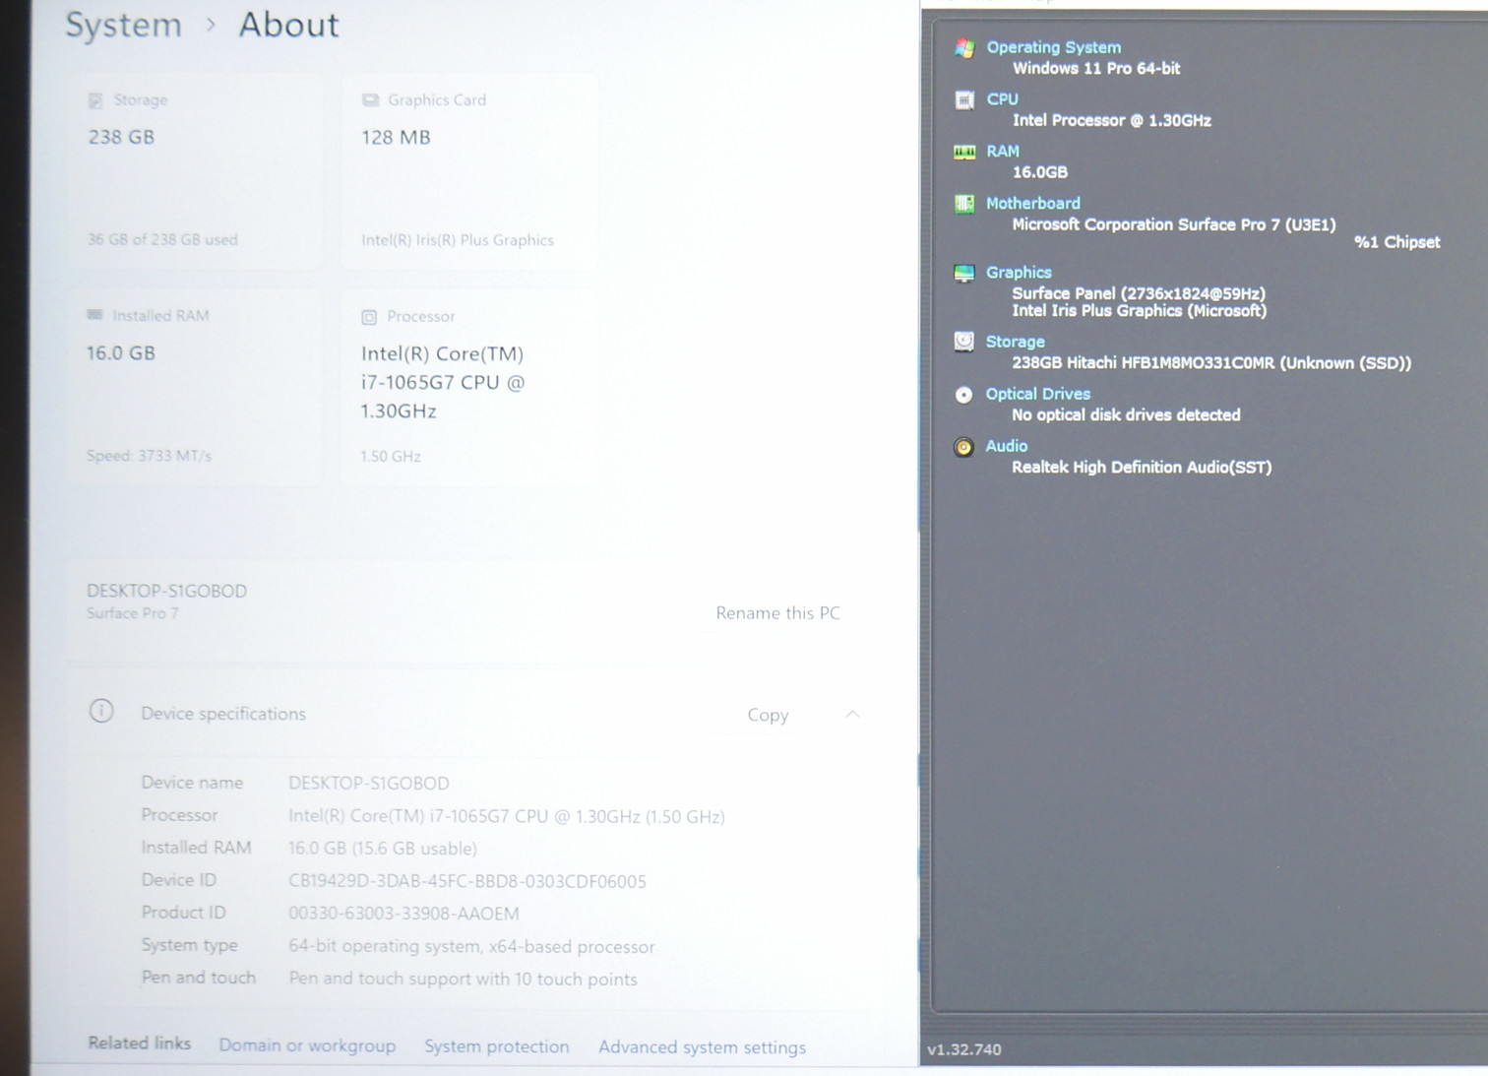Click 'Intel Processor @ 1.30GHz' in Speccy
Screen dimensions: 1488x1076
click(1112, 120)
